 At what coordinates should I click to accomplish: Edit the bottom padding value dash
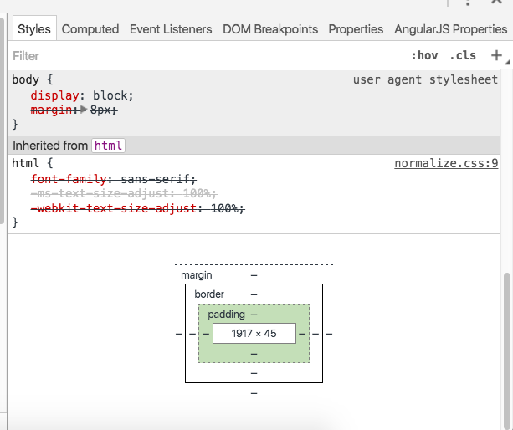[254, 354]
